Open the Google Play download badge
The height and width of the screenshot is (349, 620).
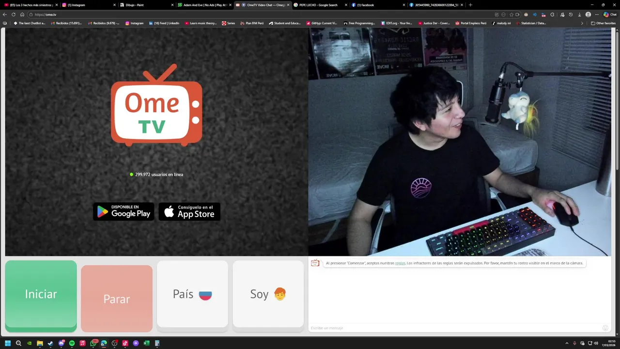click(x=124, y=211)
